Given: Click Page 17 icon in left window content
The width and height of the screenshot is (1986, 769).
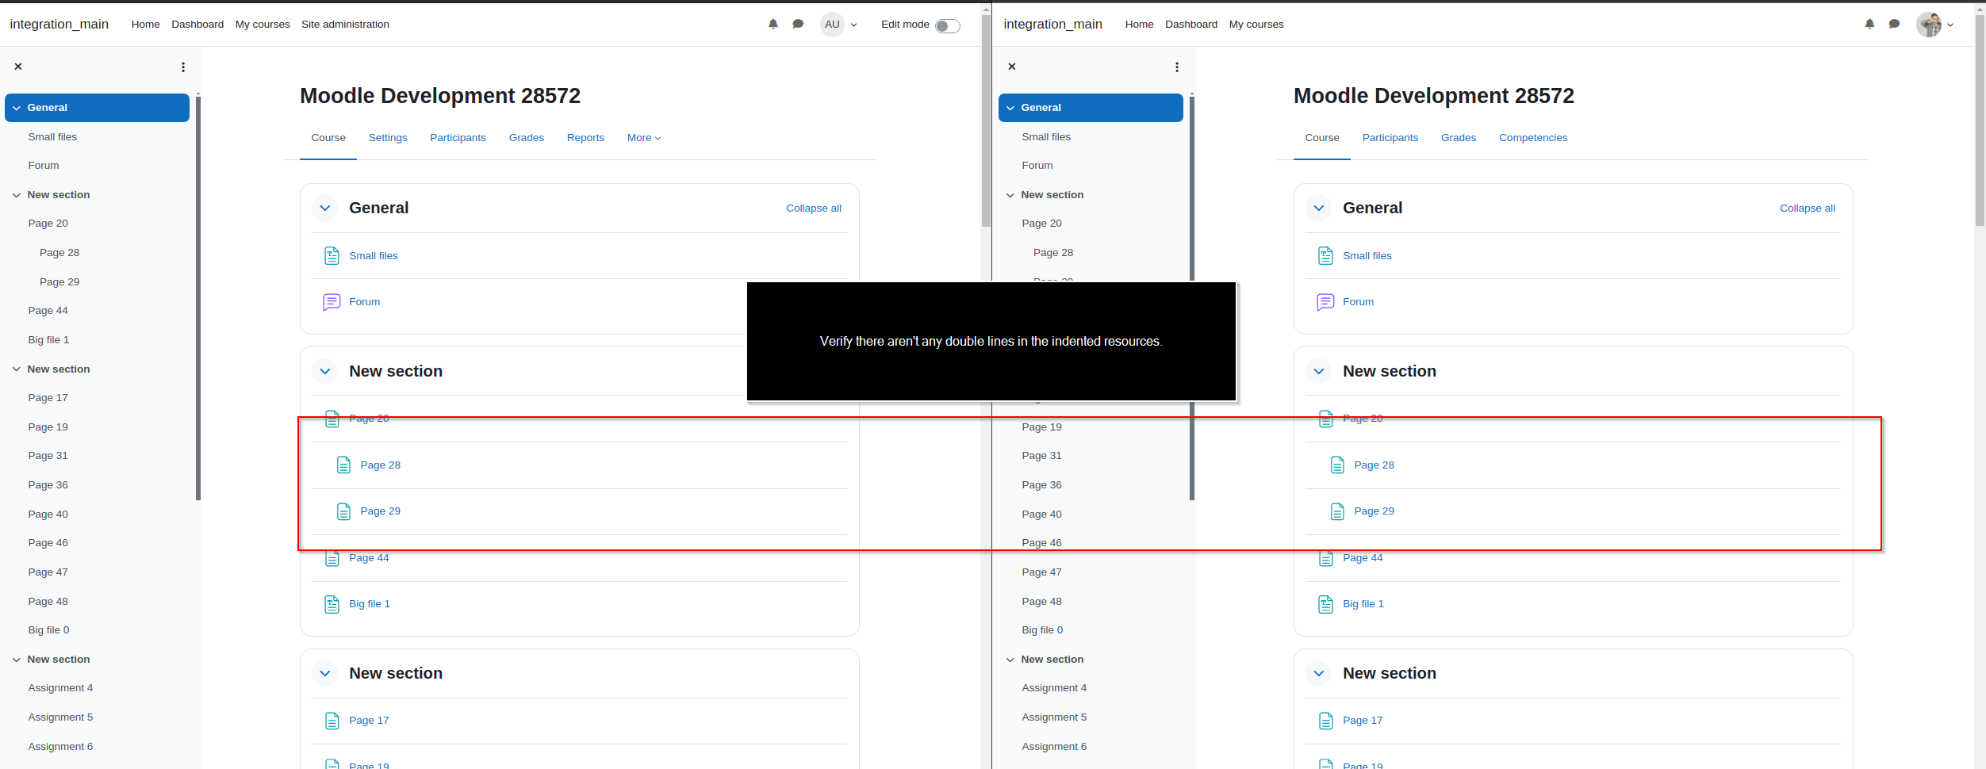Looking at the screenshot, I should (332, 721).
